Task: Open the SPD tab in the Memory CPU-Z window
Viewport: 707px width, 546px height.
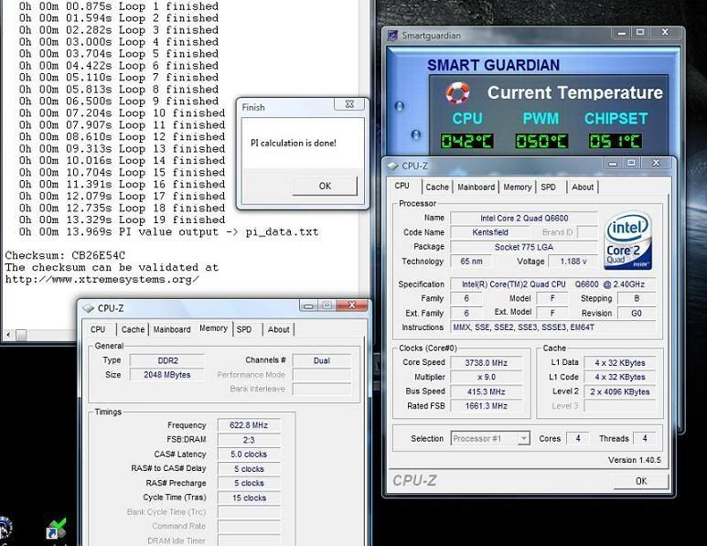Action: click(x=244, y=329)
